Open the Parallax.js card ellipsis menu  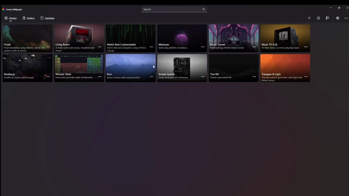pyautogui.click(x=48, y=76)
